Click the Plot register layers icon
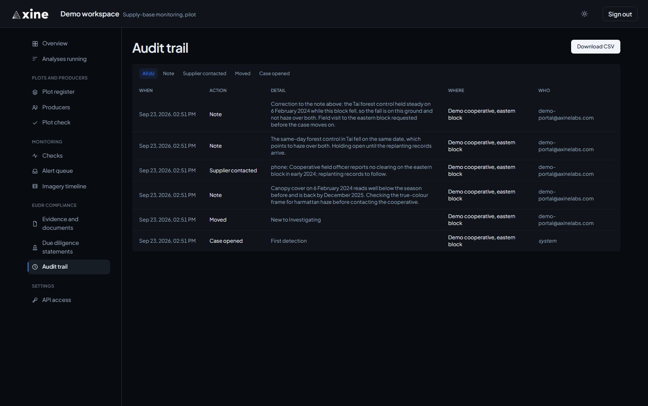 (35, 92)
